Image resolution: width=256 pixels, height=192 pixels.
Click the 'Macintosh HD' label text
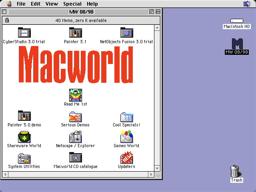(237, 26)
